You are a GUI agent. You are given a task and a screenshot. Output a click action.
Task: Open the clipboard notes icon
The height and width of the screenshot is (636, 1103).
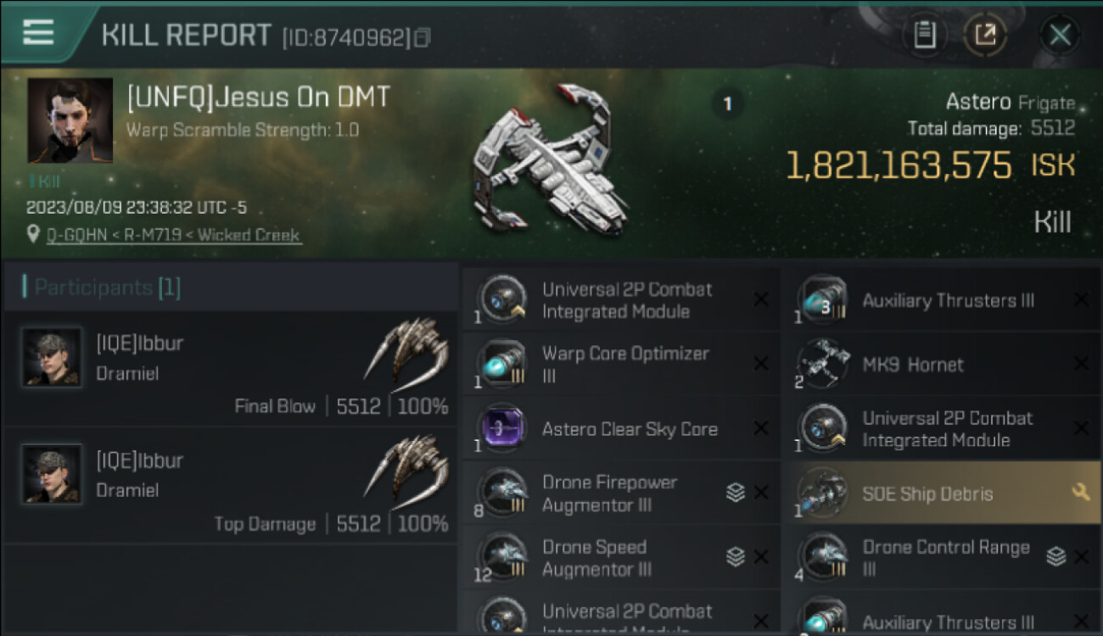tap(925, 35)
